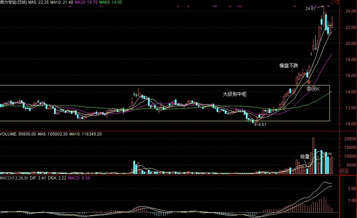357x218 pixels.
Task: Click the VOLUME: 95605.00 indicator header
Action: (x=18, y=134)
